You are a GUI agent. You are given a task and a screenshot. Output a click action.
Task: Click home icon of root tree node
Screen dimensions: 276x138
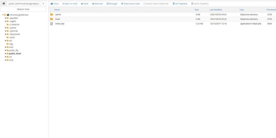tap(8, 15)
